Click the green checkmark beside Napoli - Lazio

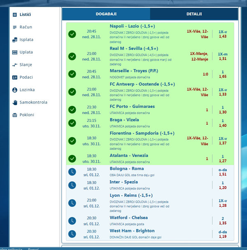coord(72,34)
